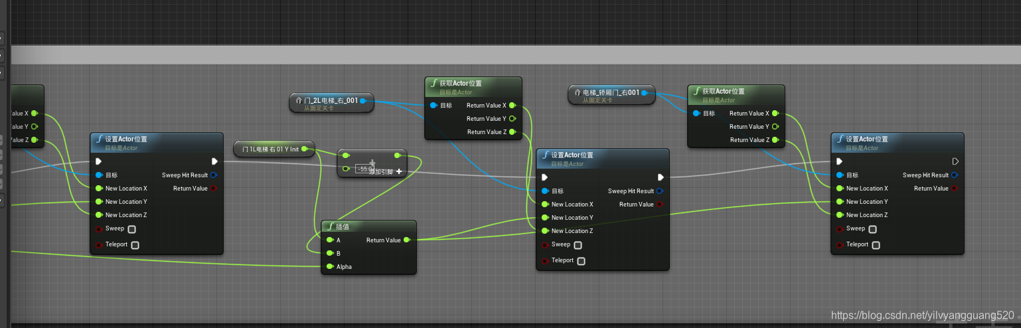The width and height of the screenshot is (1021, 328).
Task: Select header of leftmost 设置Actor位置 node
Action: click(157, 142)
